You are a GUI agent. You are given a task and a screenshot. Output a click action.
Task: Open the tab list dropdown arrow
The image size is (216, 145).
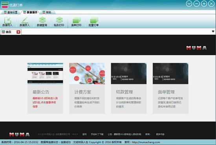213,31
